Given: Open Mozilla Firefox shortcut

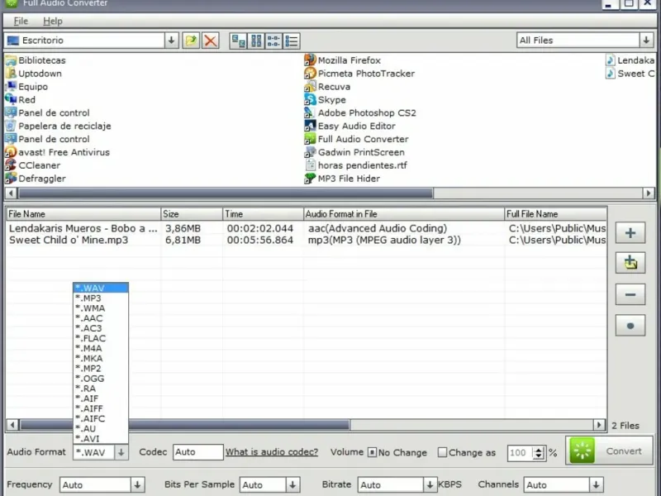Looking at the screenshot, I should [342, 60].
